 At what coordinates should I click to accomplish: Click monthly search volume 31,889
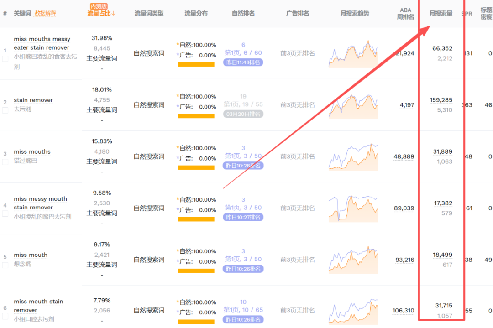tap(443, 152)
